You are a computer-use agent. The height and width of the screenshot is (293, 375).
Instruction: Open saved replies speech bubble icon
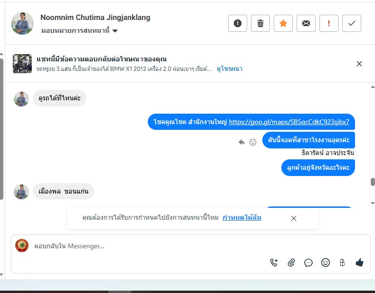click(x=308, y=263)
